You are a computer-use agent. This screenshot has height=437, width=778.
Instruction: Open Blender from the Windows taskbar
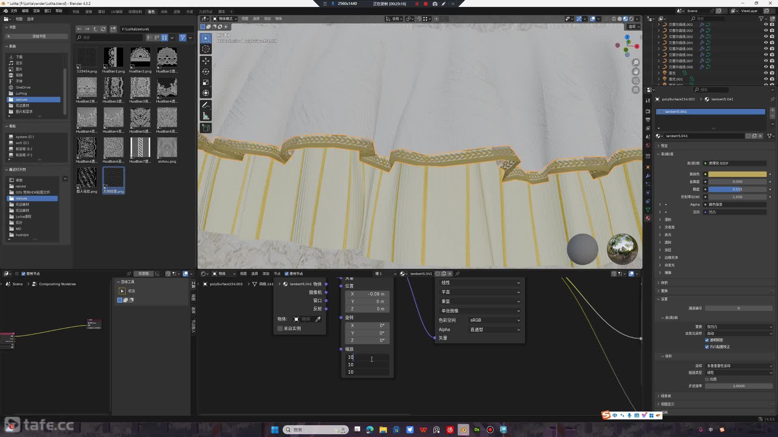coord(464,430)
